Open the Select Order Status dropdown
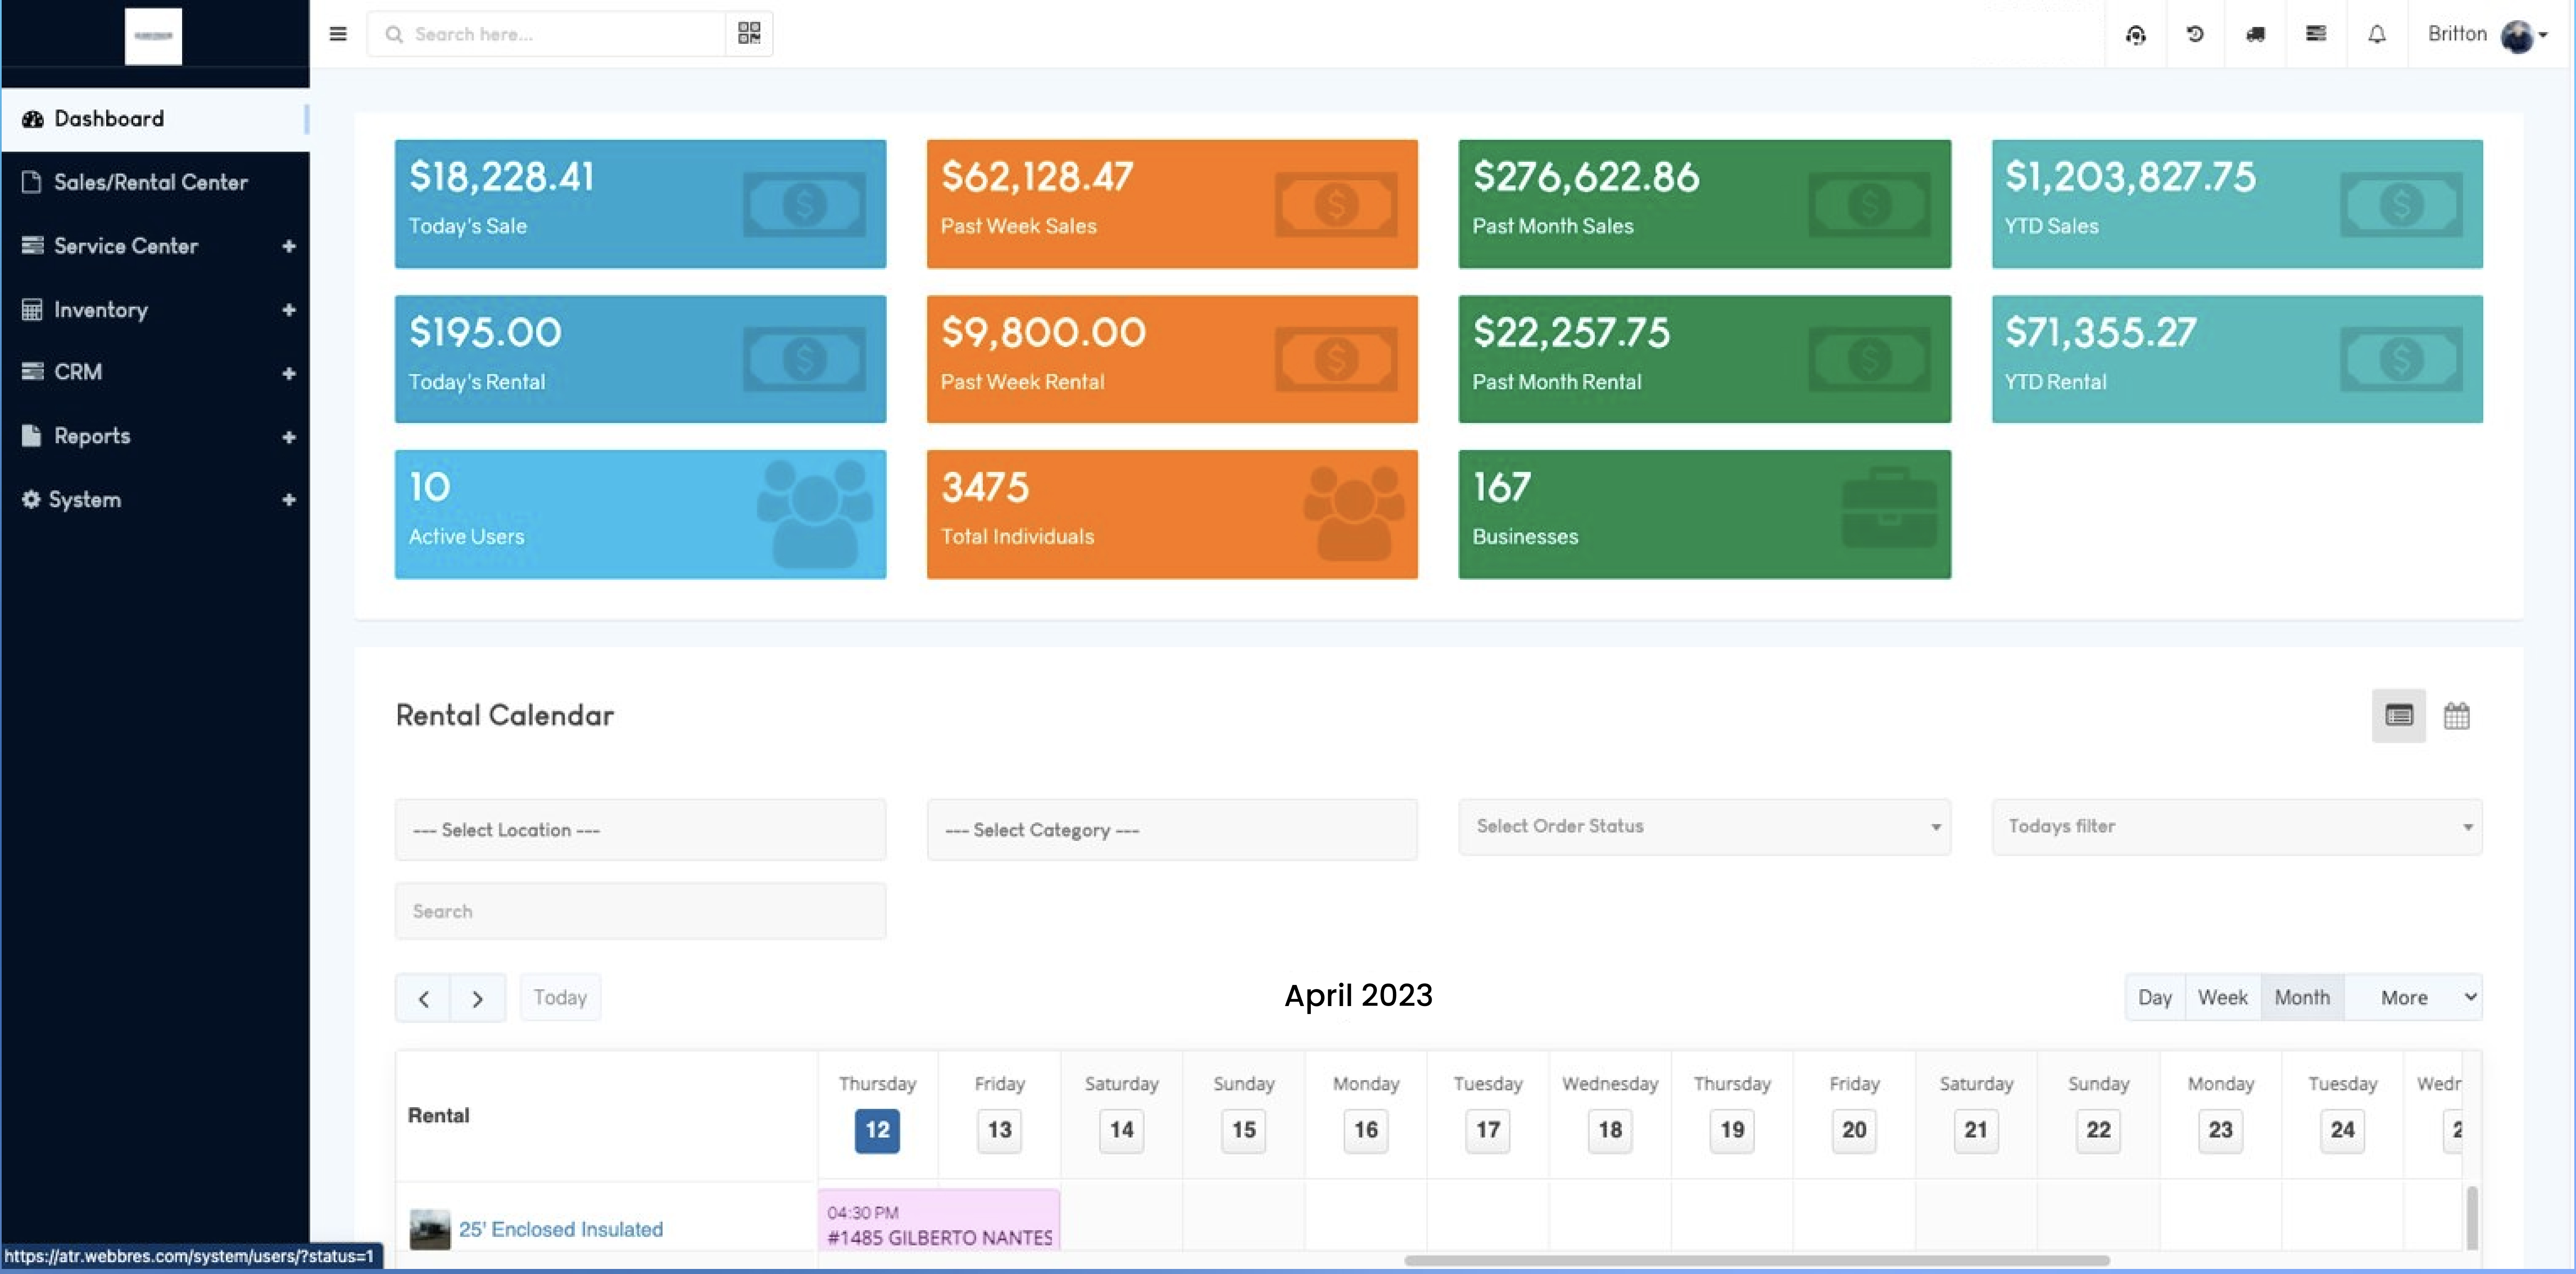This screenshot has height=1274, width=2576. [1704, 826]
